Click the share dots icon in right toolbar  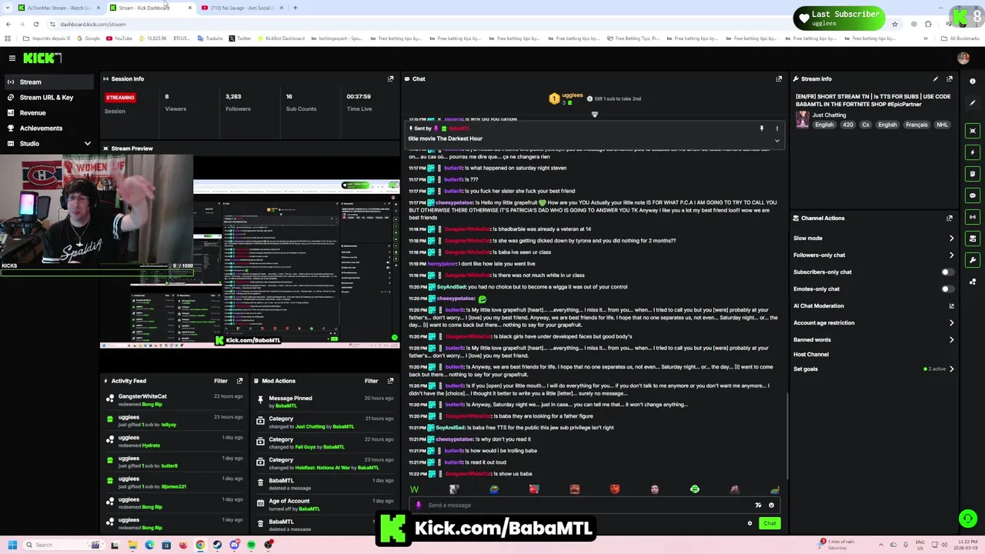click(973, 282)
